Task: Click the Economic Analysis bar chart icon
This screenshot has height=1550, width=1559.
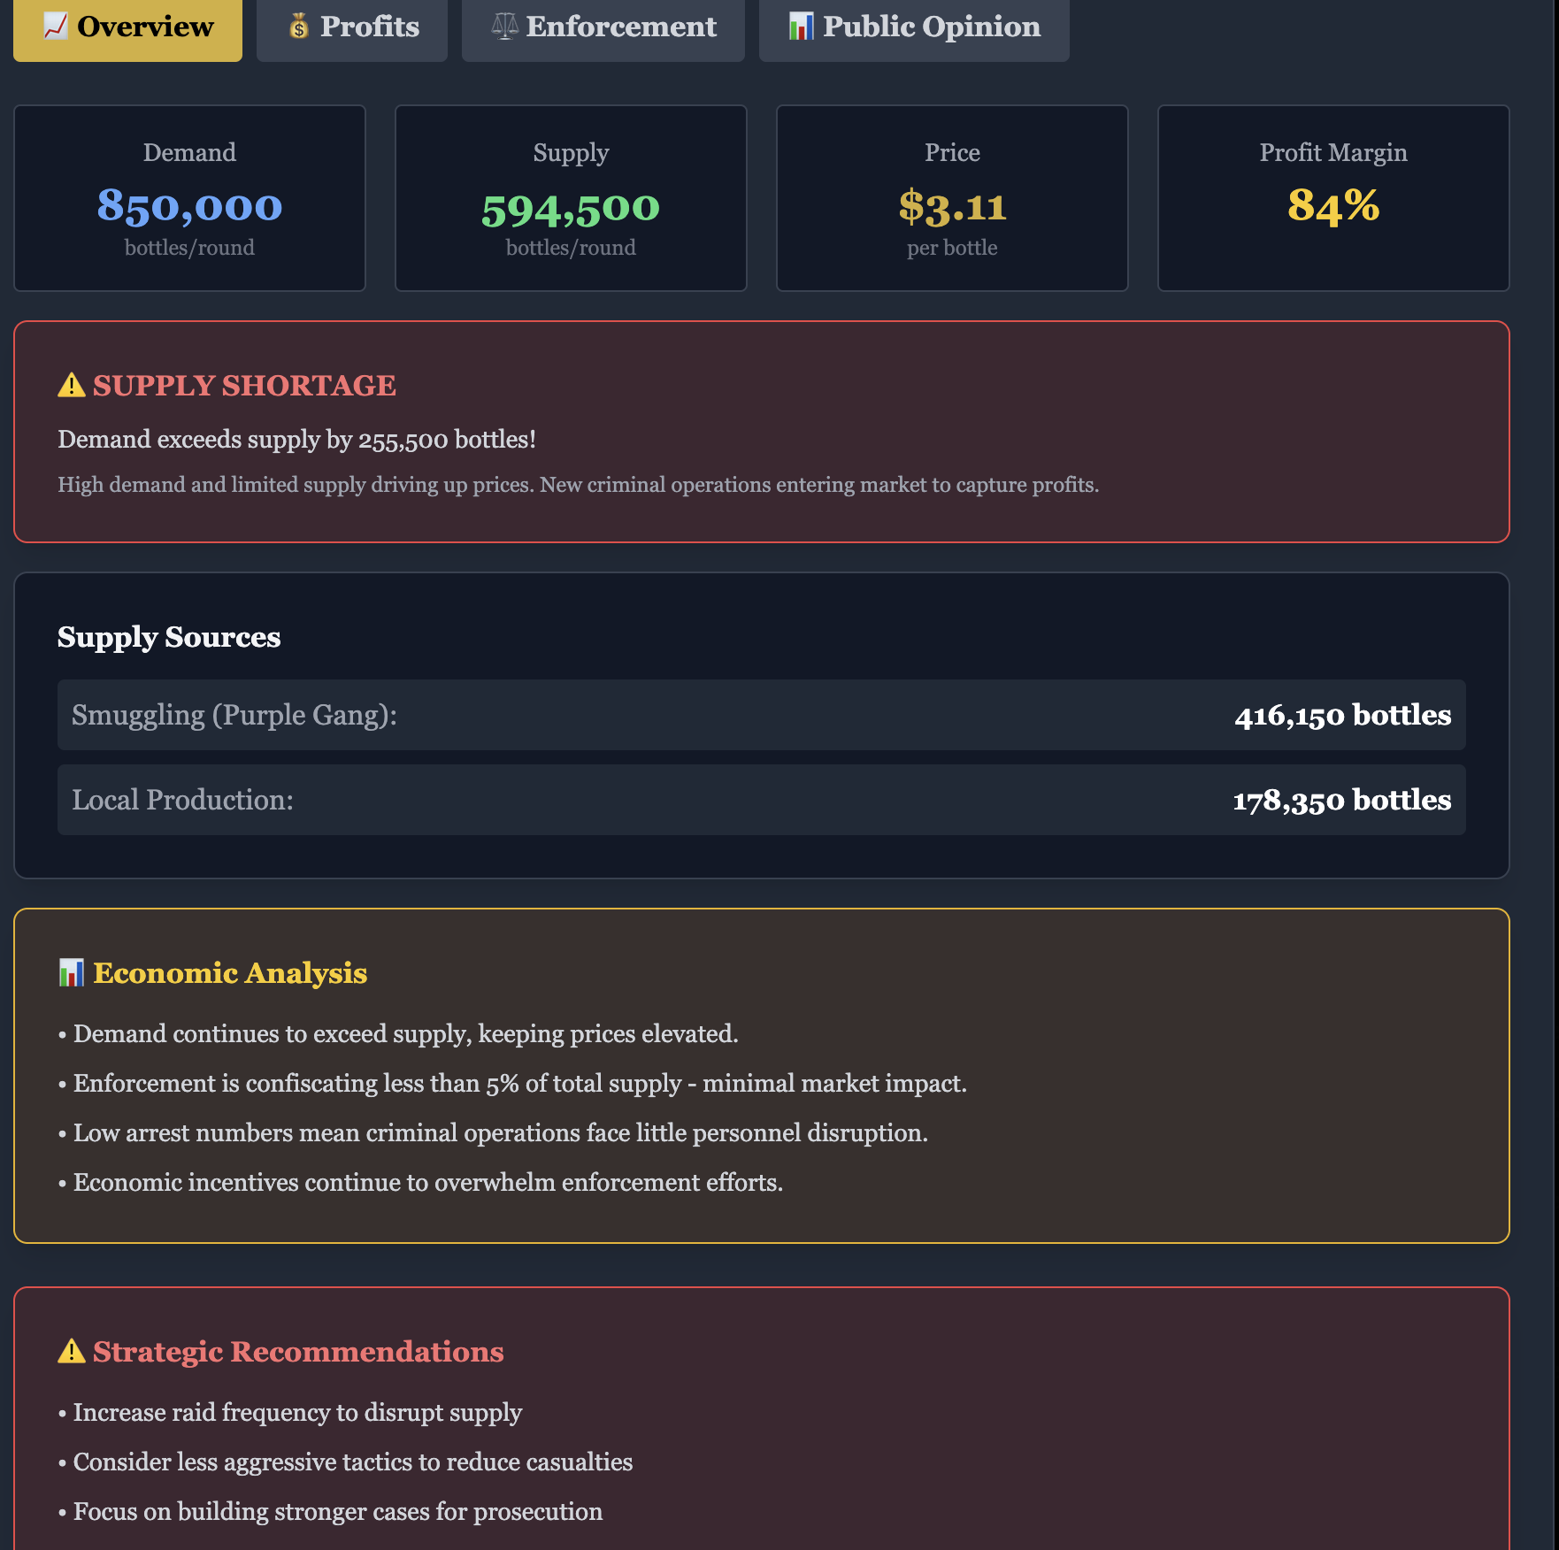Action: pyautogui.click(x=72, y=973)
